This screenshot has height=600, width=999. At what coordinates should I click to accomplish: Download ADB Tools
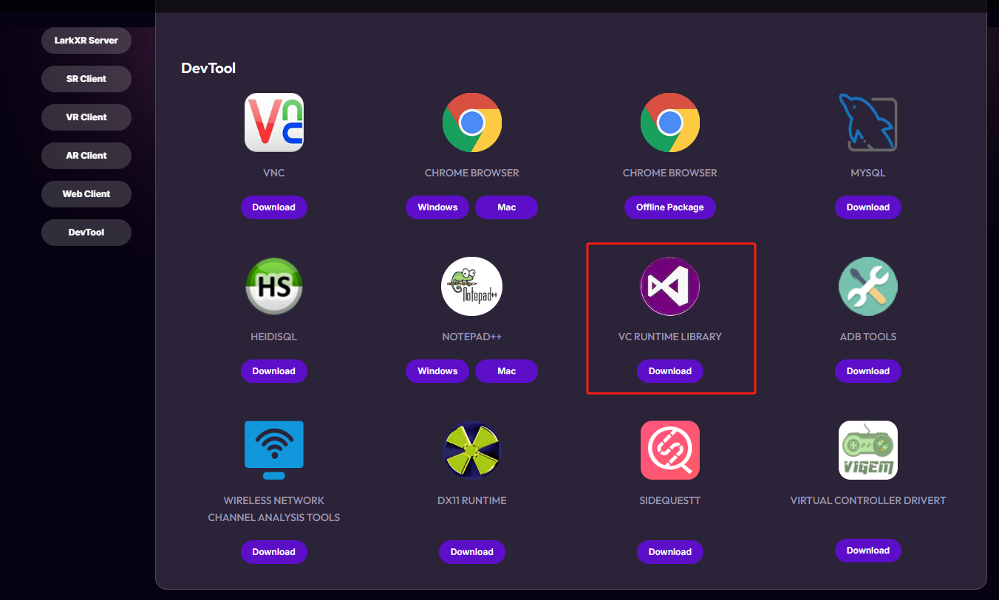point(868,371)
